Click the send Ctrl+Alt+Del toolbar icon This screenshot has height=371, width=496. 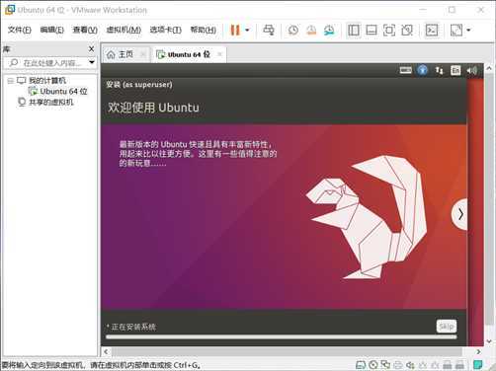pos(269,31)
